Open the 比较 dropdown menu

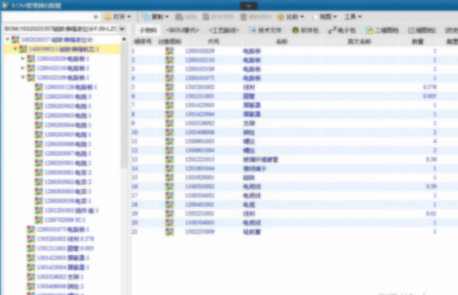click(x=302, y=17)
